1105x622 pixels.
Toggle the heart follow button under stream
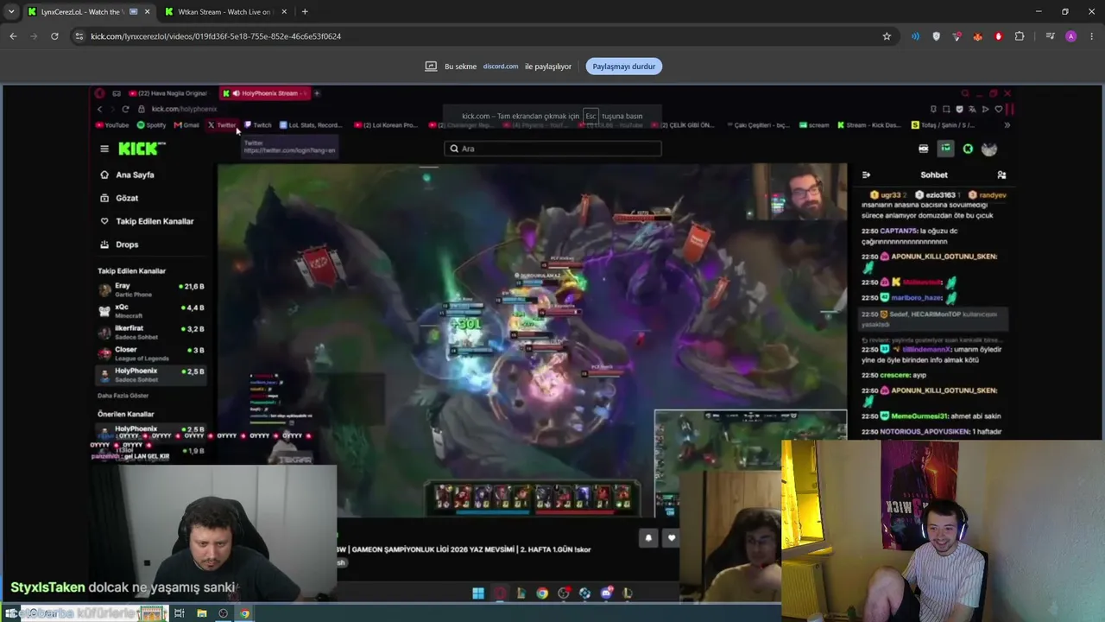(672, 538)
